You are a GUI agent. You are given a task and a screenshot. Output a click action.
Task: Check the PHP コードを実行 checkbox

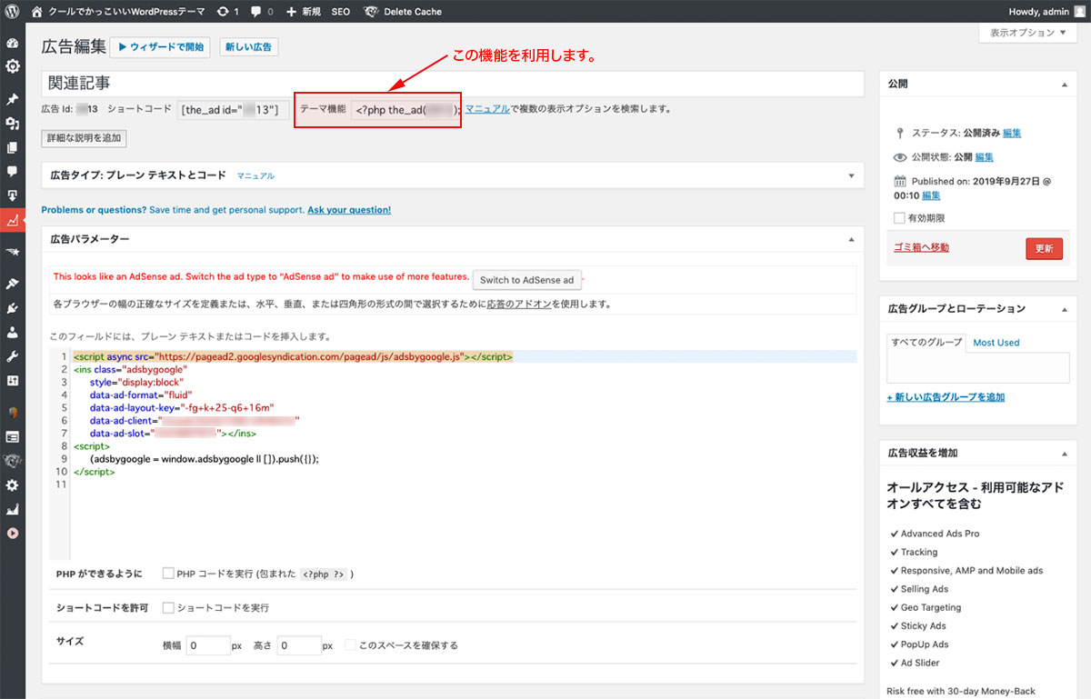point(168,574)
